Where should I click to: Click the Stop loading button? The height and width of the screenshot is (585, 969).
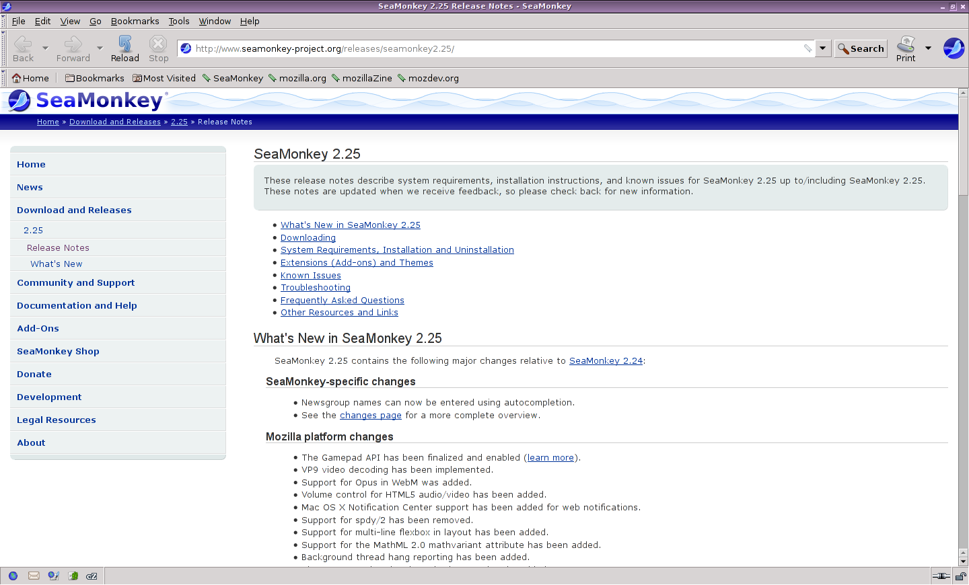coord(158,48)
